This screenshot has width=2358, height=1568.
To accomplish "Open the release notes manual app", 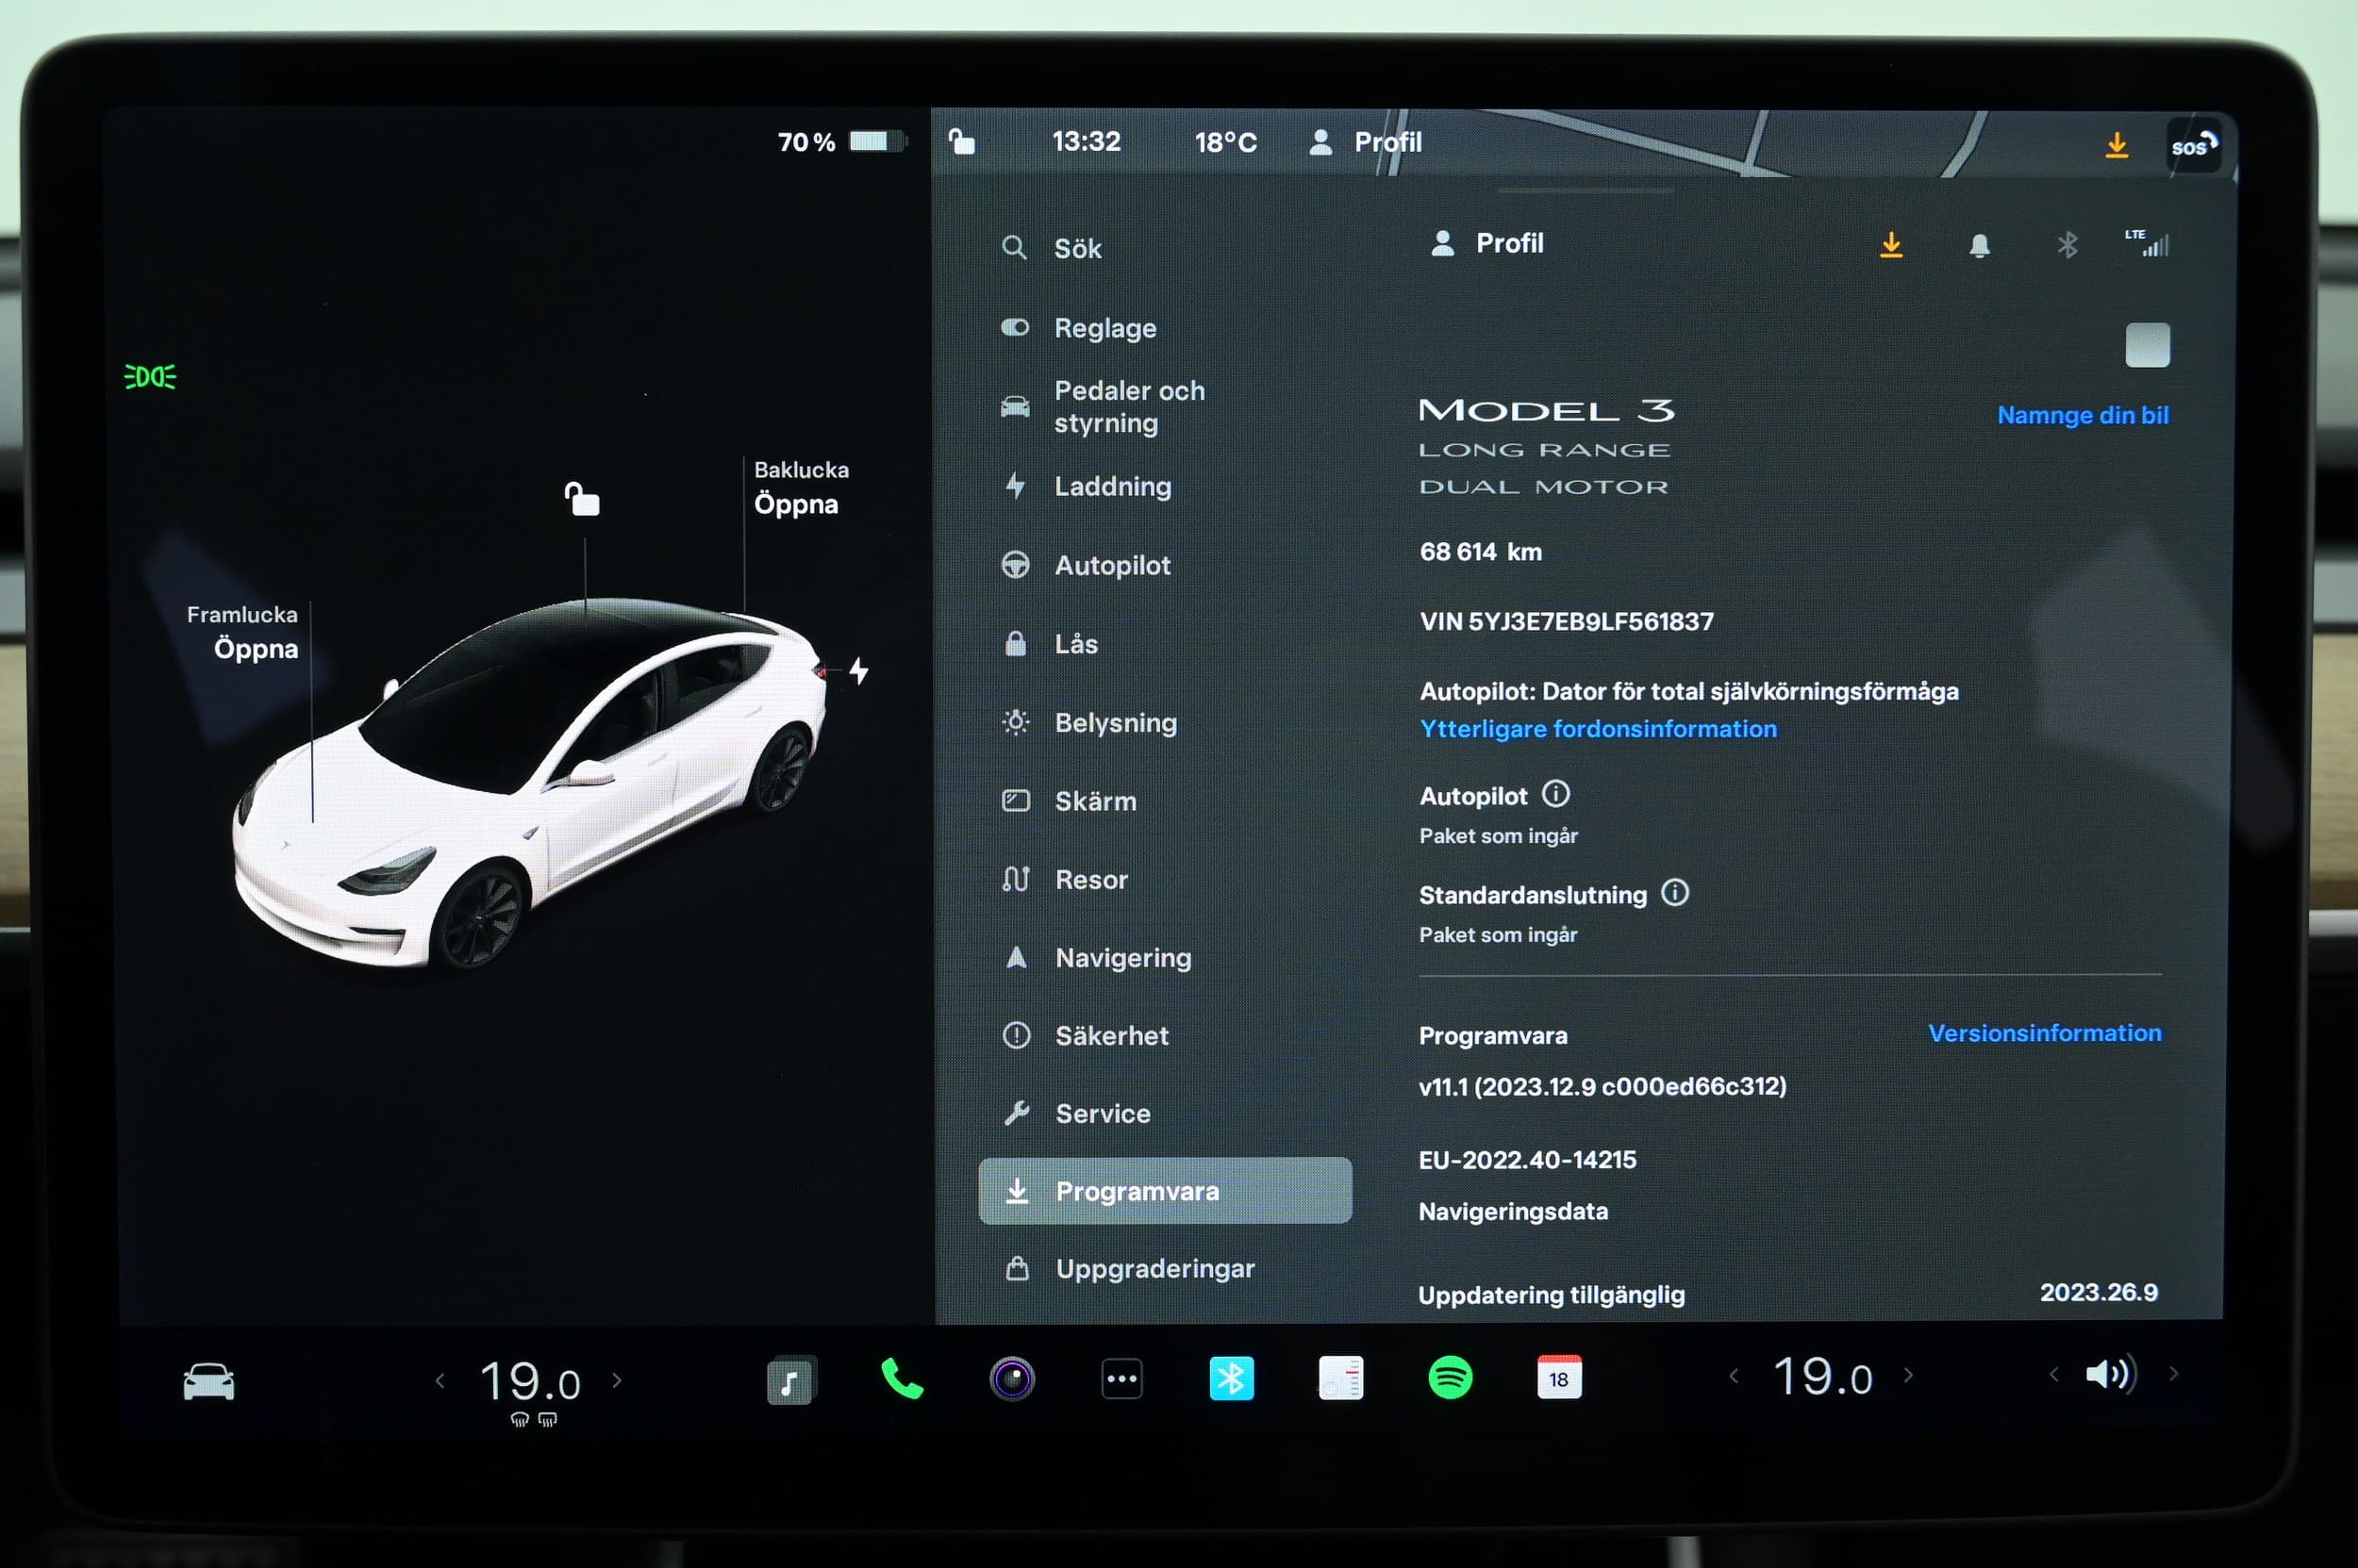I will coord(1340,1378).
